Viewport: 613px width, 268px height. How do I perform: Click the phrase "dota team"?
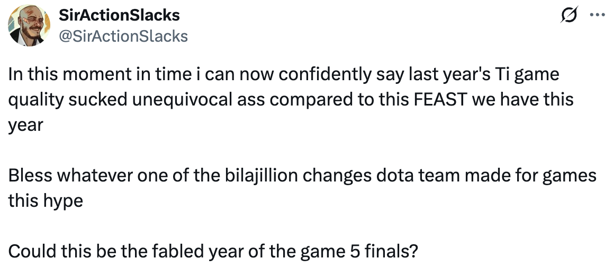tap(417, 176)
